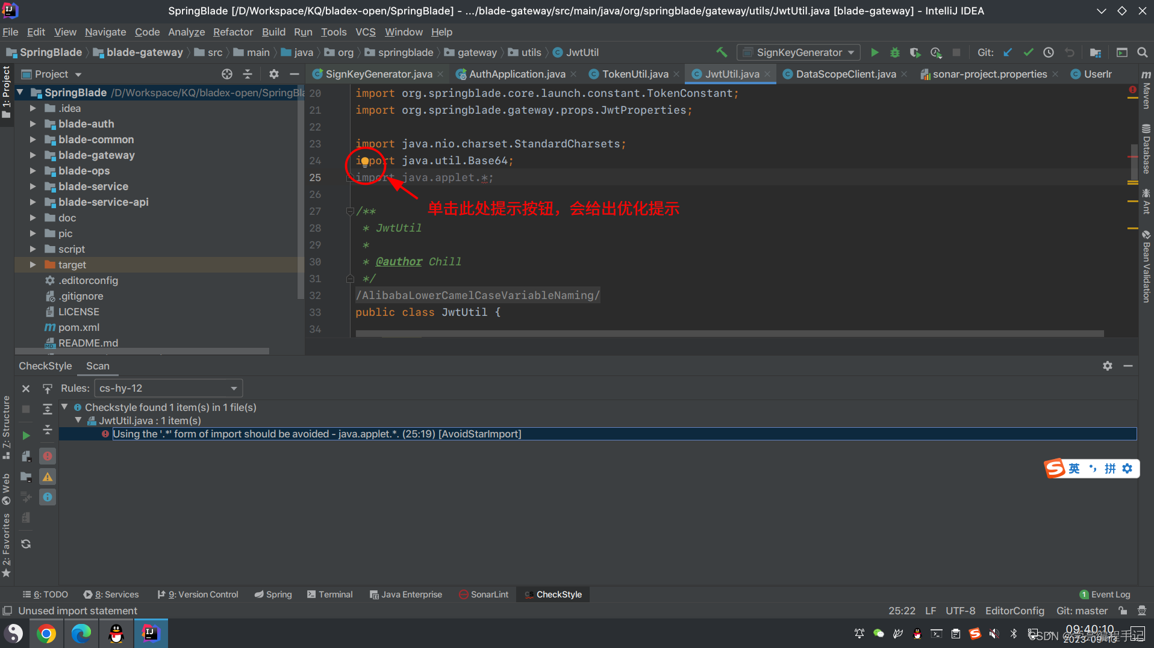This screenshot has width=1154, height=648.
Task: Open the Database side tool window
Action: [x=1146, y=149]
